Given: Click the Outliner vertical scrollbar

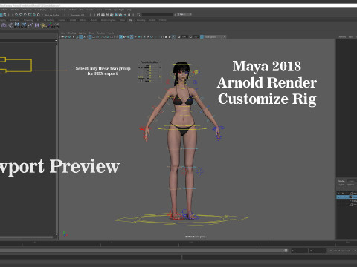Looking at the screenshot, I should pyautogui.click(x=57, y=139).
